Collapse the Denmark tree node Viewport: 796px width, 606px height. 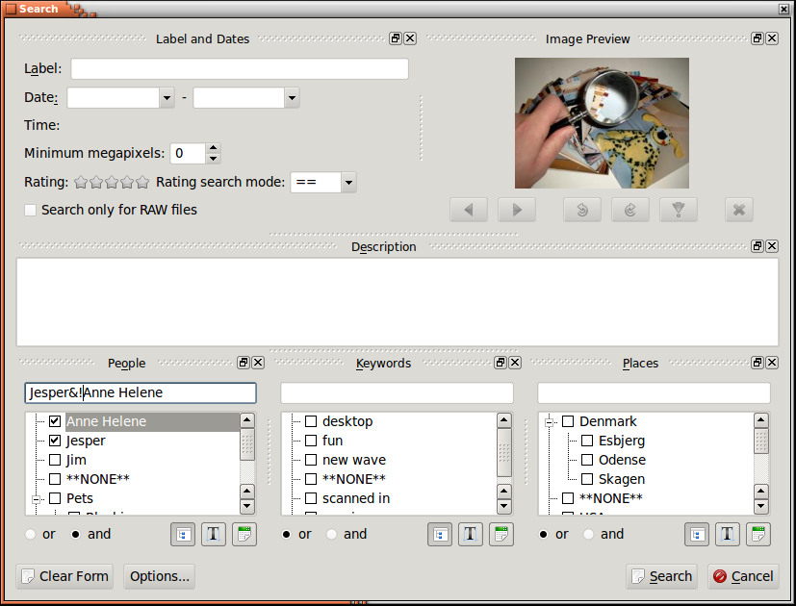pos(549,421)
